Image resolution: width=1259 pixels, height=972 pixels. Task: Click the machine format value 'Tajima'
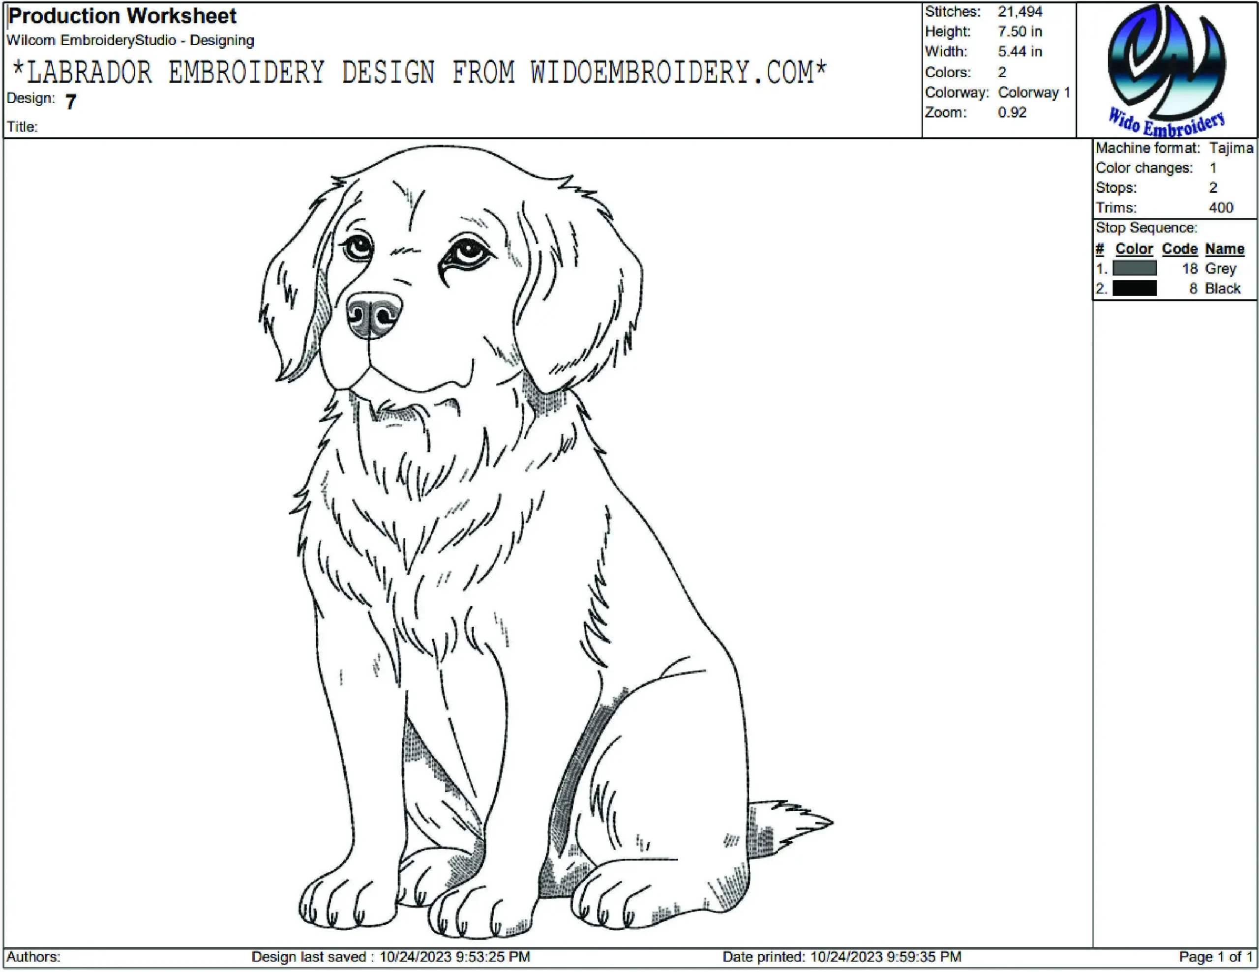[x=1231, y=148]
